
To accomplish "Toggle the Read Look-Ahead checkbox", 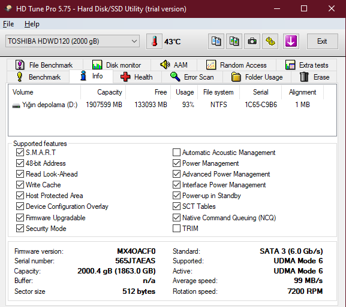I will [20, 174].
